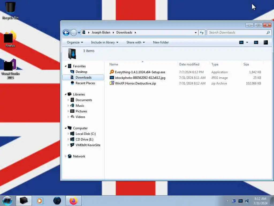The height and width of the screenshot is (206, 274).
Task: Click in the Search Downloads field
Action: (x=237, y=32)
